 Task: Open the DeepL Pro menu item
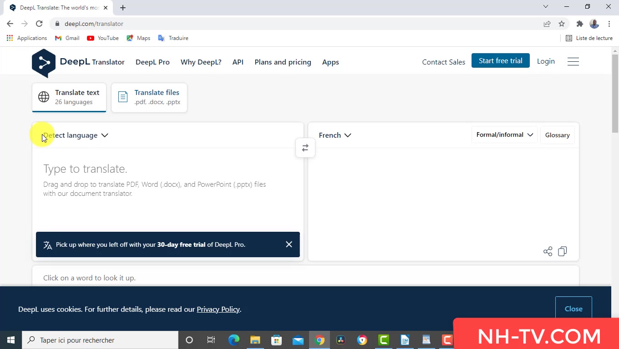click(x=152, y=62)
